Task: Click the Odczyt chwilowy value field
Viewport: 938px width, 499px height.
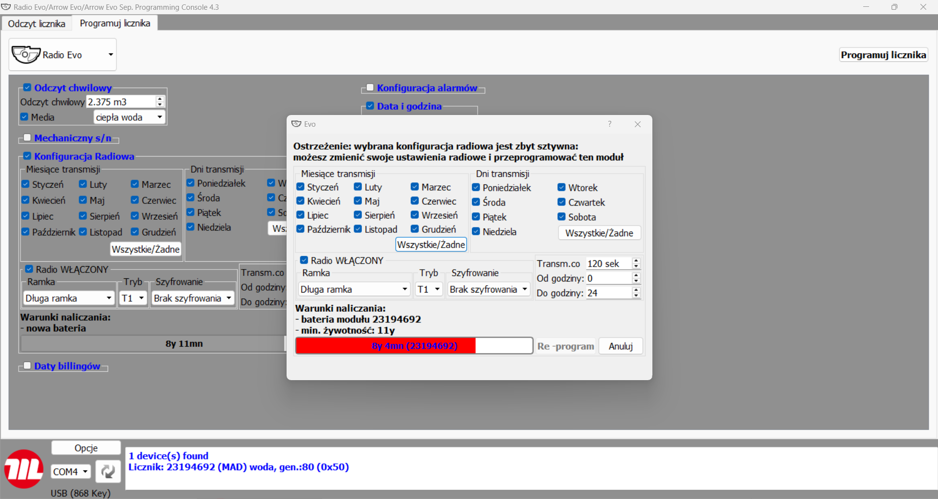Action: [121, 102]
